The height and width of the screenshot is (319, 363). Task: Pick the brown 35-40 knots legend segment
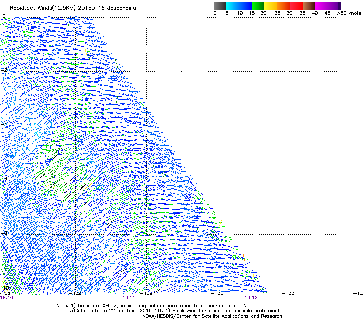pos(309,6)
